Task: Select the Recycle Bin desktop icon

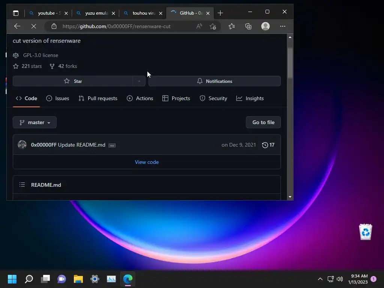Action: tap(365, 232)
